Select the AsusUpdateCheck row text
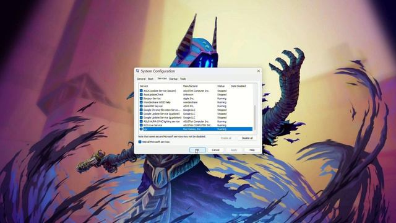396x223 pixels. point(153,95)
